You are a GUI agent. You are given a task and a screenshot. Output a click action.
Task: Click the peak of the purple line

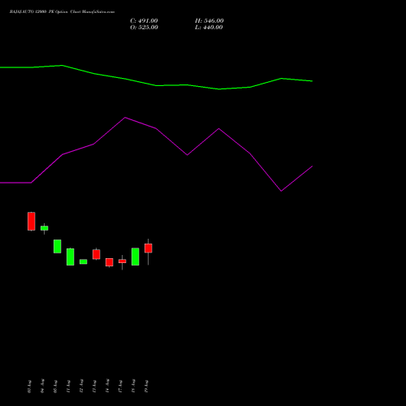tap(125, 118)
